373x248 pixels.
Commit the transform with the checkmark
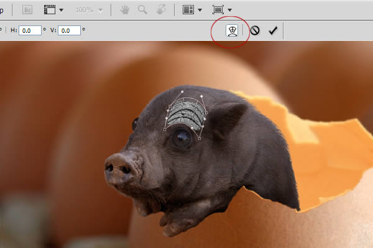[273, 30]
